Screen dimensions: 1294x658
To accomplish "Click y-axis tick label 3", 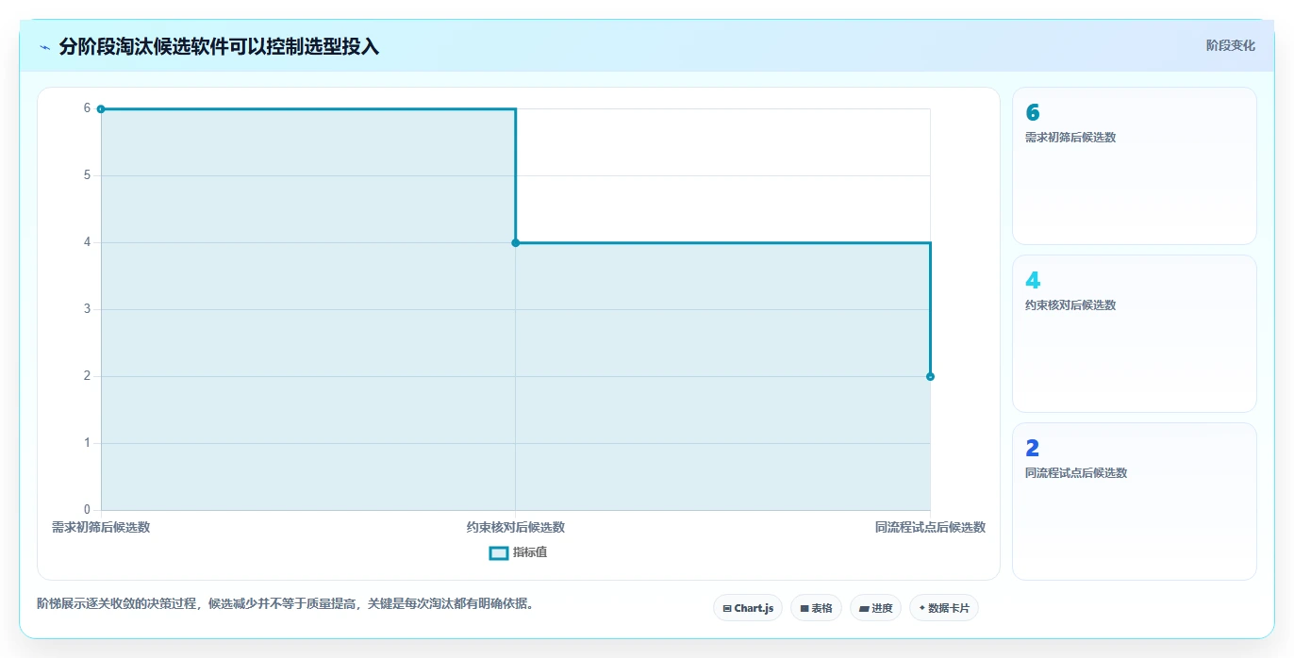I will click(x=87, y=309).
